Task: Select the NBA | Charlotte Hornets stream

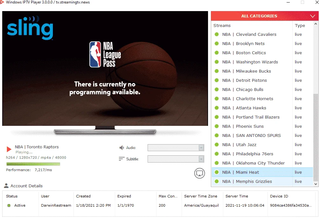Action: [x=262, y=99]
